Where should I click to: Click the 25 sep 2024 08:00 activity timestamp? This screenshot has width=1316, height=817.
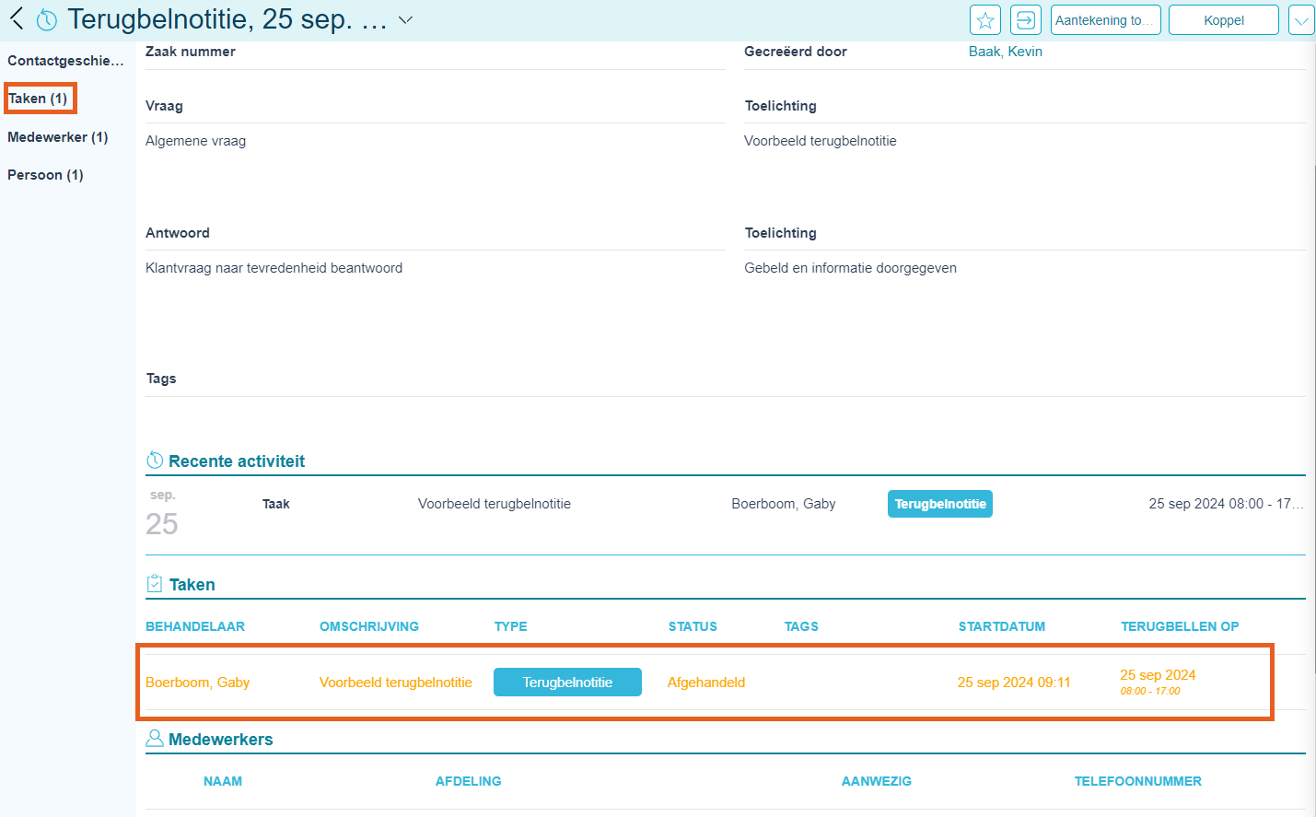click(x=1227, y=504)
